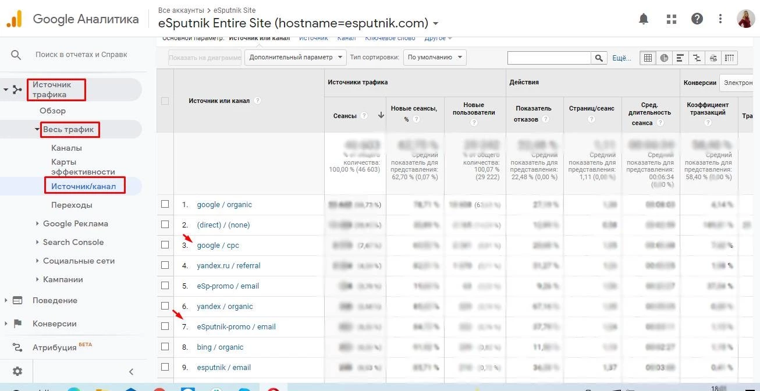Sort by Сеансы descending arrow
The width and height of the screenshot is (760, 391).
[x=381, y=116]
